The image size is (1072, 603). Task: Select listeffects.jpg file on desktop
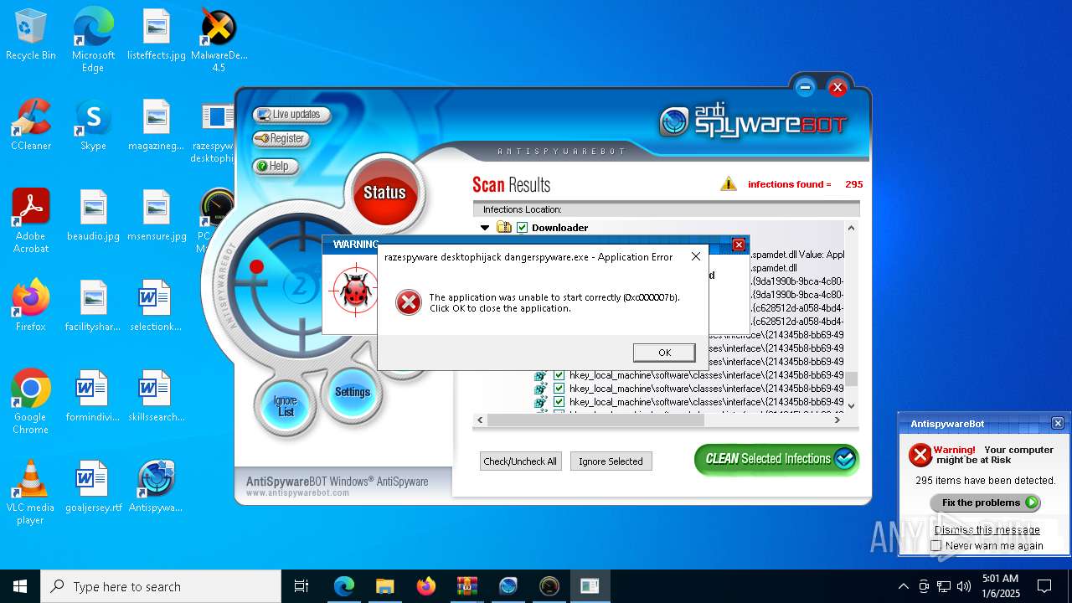tap(157, 34)
